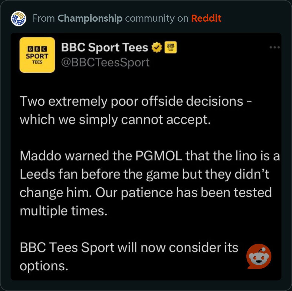Click the @BBCTeesSport handle
292x291 pixels.
[105, 62]
